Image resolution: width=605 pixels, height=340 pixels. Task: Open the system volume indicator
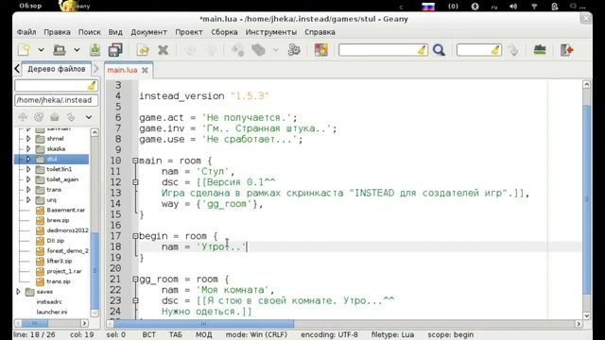pyautogui.click(x=513, y=7)
